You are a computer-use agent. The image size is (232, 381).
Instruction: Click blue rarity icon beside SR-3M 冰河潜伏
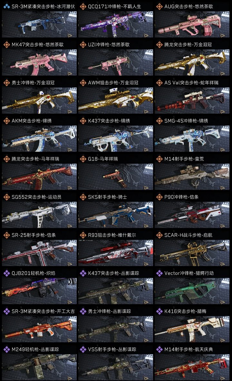click(6, 6)
